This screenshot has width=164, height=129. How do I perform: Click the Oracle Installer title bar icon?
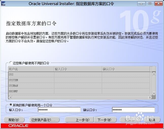3,4
